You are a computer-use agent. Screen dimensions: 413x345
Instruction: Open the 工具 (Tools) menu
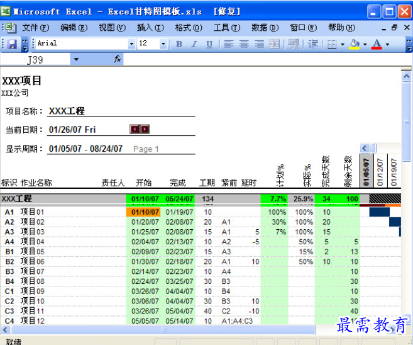pos(226,28)
